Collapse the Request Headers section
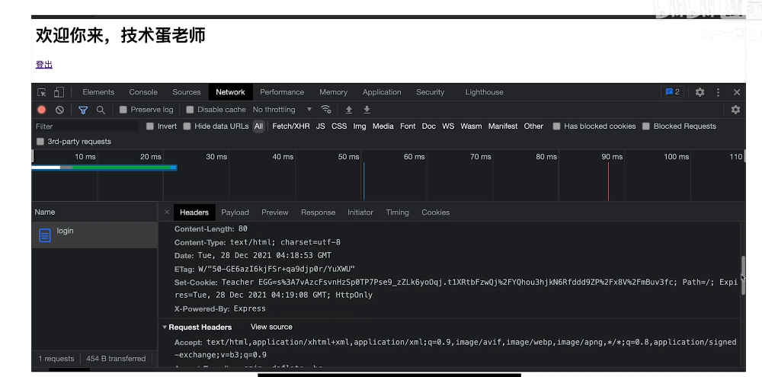This screenshot has height=377, width=762. (165, 327)
